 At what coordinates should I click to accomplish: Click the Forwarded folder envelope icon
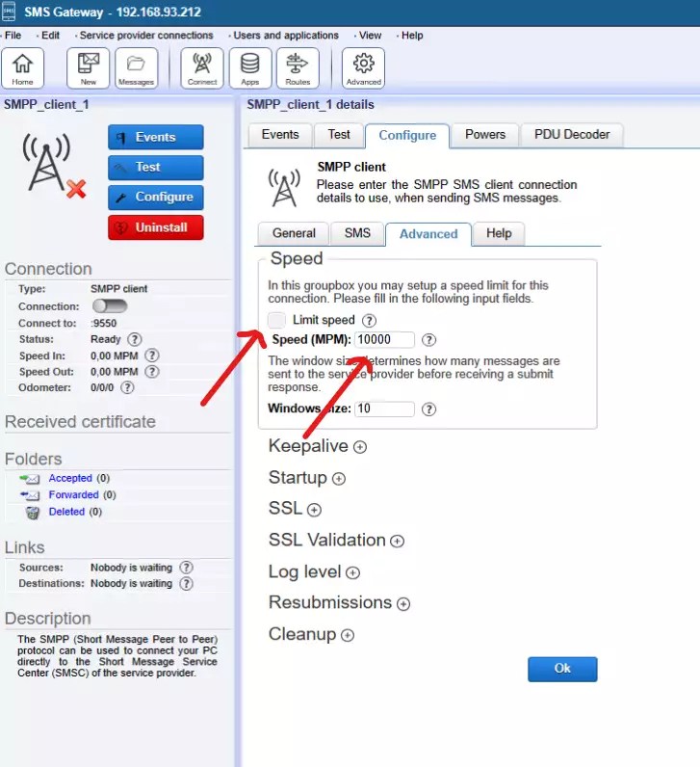tap(30, 495)
